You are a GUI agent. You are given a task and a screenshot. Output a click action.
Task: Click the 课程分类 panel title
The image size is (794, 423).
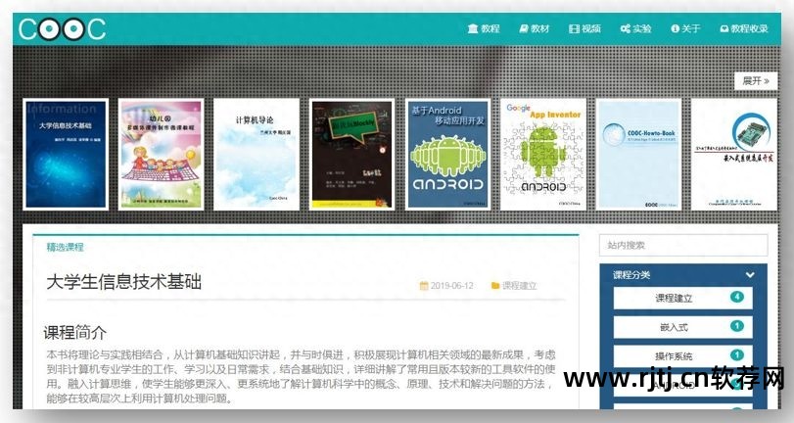[631, 274]
